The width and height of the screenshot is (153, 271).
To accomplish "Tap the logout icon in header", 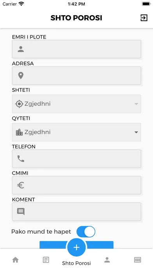I will (144, 18).
